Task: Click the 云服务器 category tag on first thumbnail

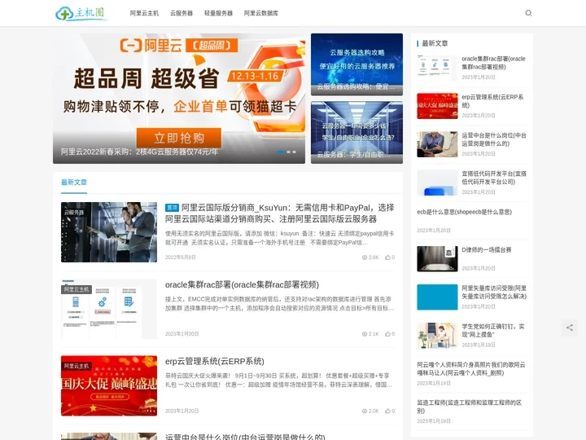Action: 74,213
